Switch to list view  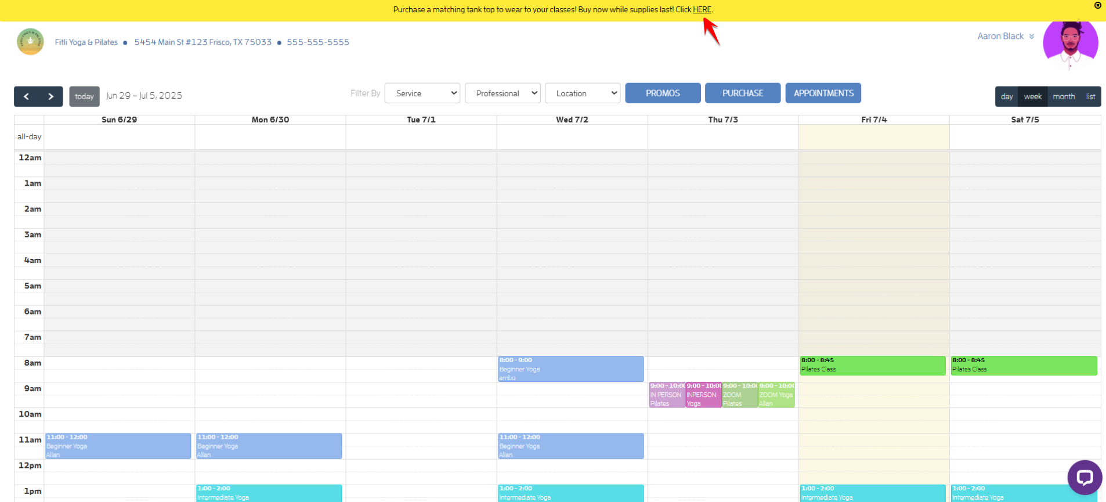coord(1090,96)
